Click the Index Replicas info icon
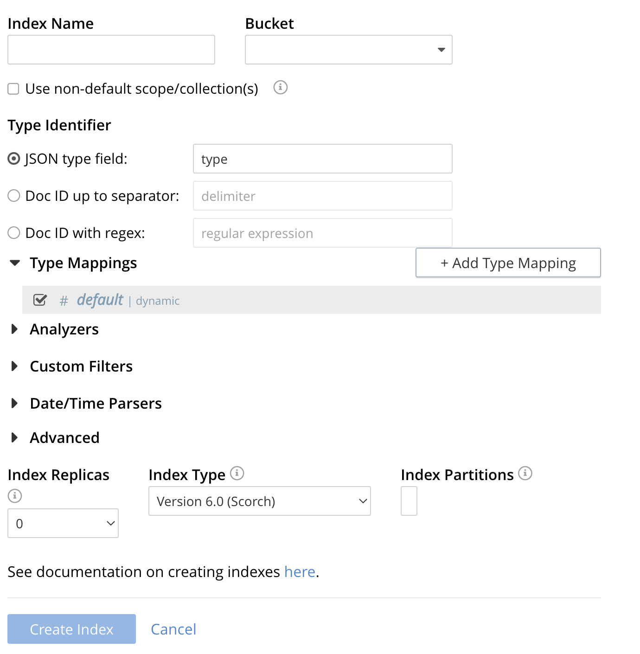The width and height of the screenshot is (640, 654). coord(15,496)
